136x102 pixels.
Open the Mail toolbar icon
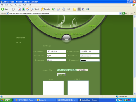[59, 9]
